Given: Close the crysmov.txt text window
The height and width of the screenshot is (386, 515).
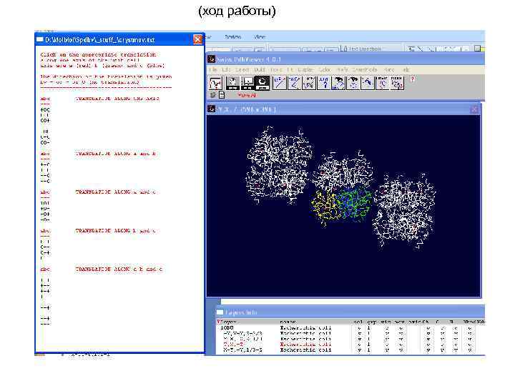Looking at the screenshot, I should click(x=197, y=39).
